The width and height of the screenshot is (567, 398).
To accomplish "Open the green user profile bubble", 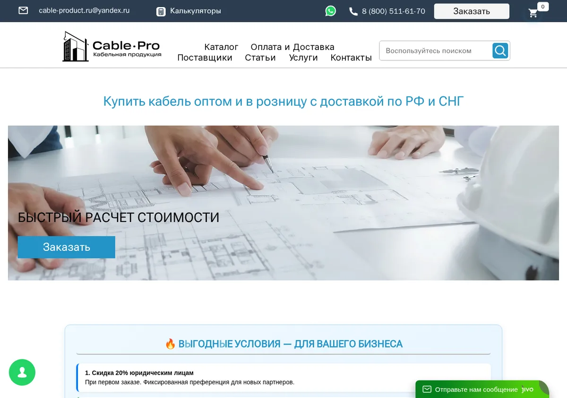I will click(x=22, y=373).
